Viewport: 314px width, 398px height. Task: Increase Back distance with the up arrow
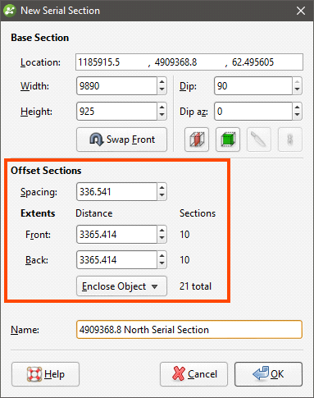[162, 256]
